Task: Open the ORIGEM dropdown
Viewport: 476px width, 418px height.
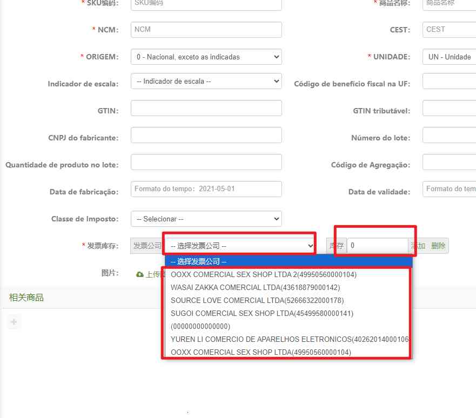Action: (x=206, y=57)
